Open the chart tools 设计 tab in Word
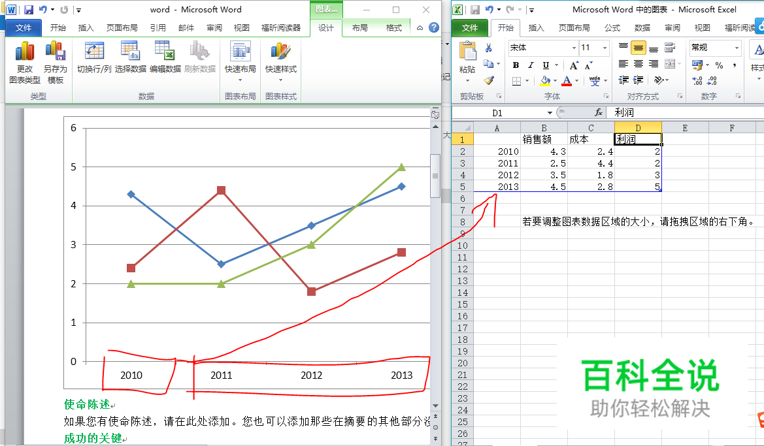The image size is (764, 446). tap(326, 28)
